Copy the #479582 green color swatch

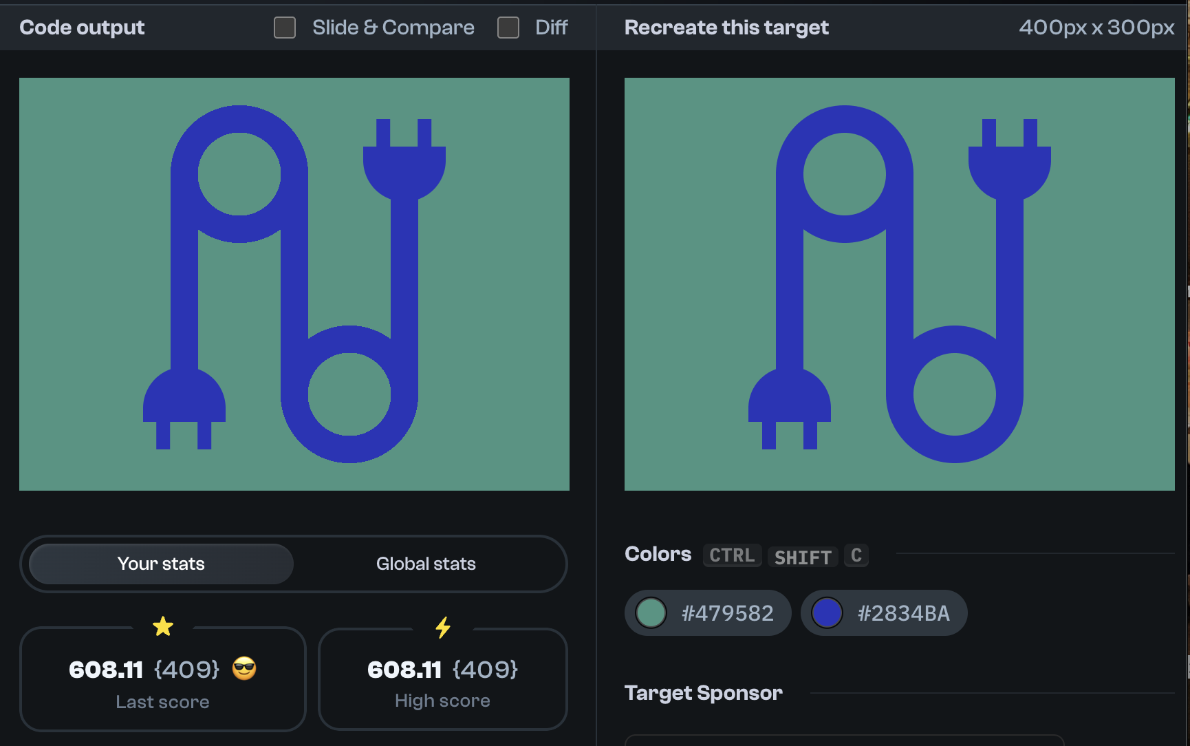(708, 612)
